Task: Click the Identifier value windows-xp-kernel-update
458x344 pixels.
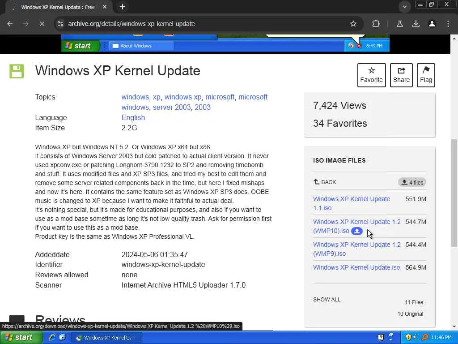Action: pyautogui.click(x=163, y=264)
